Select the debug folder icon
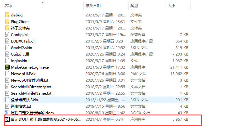 pyautogui.click(x=7, y=15)
